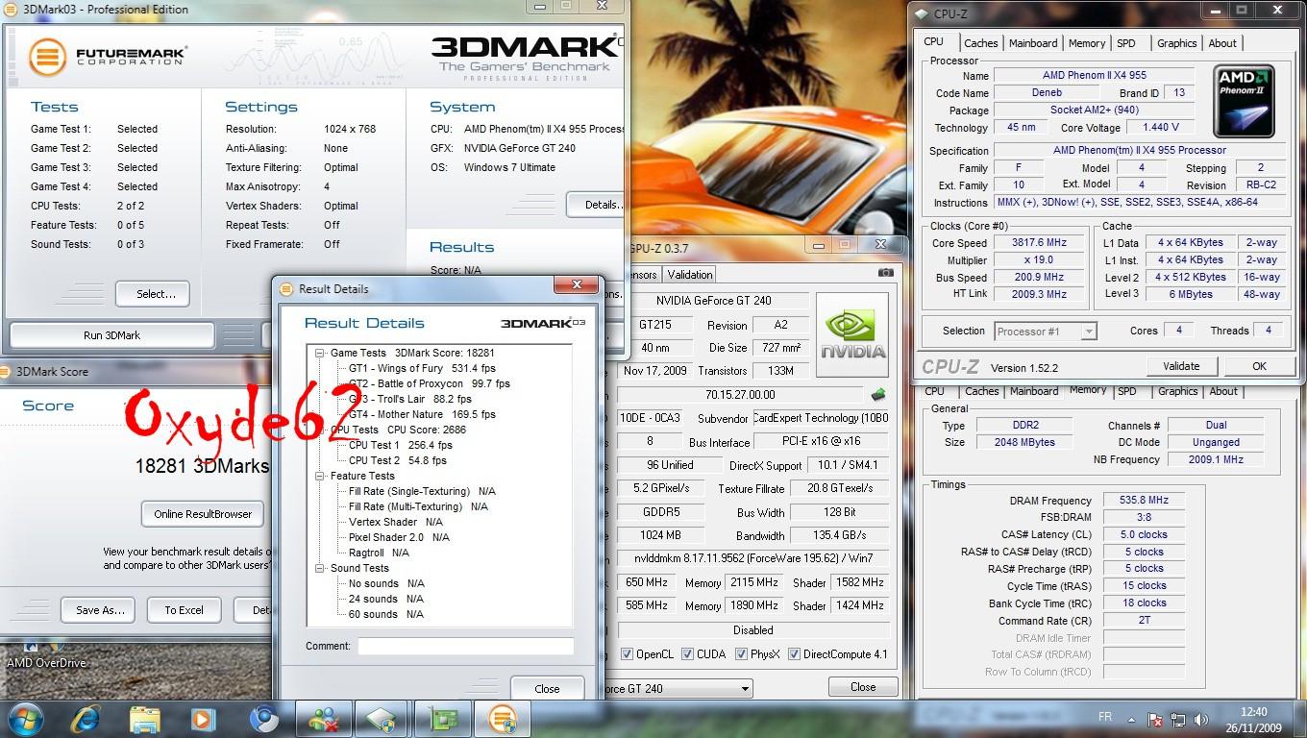The width and height of the screenshot is (1307, 738).
Task: Click the Run 3DMark button
Action: 111,335
